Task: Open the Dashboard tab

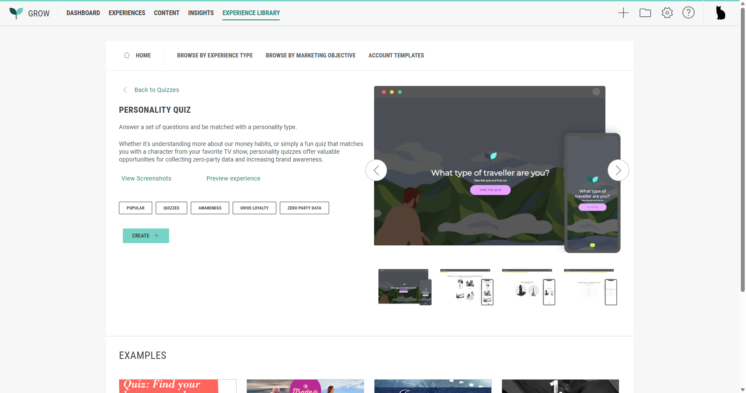Action: [x=83, y=13]
